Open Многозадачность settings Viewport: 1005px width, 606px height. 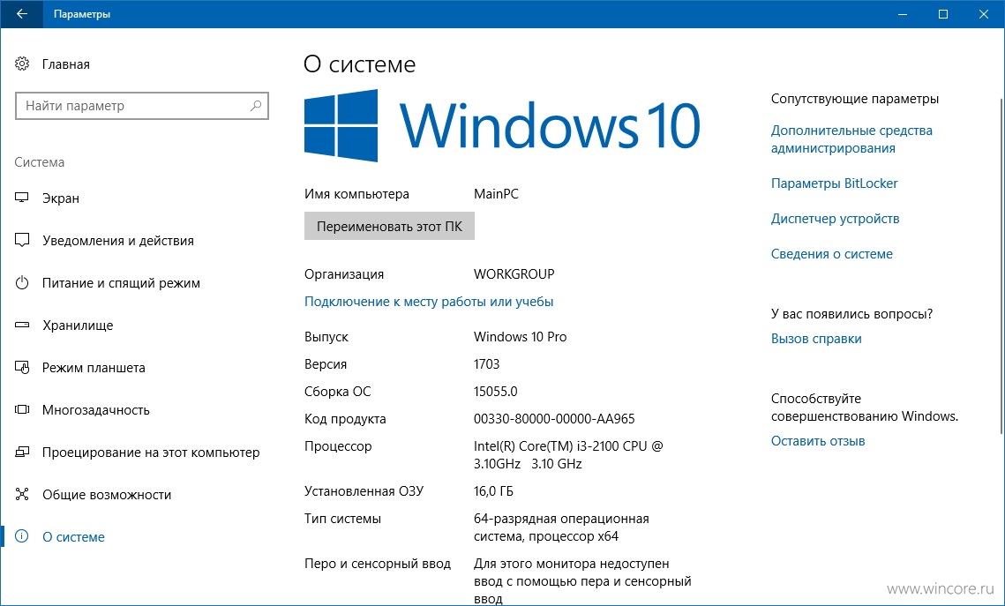coord(96,410)
